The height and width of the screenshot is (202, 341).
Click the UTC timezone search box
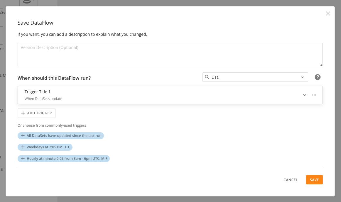tap(252, 77)
